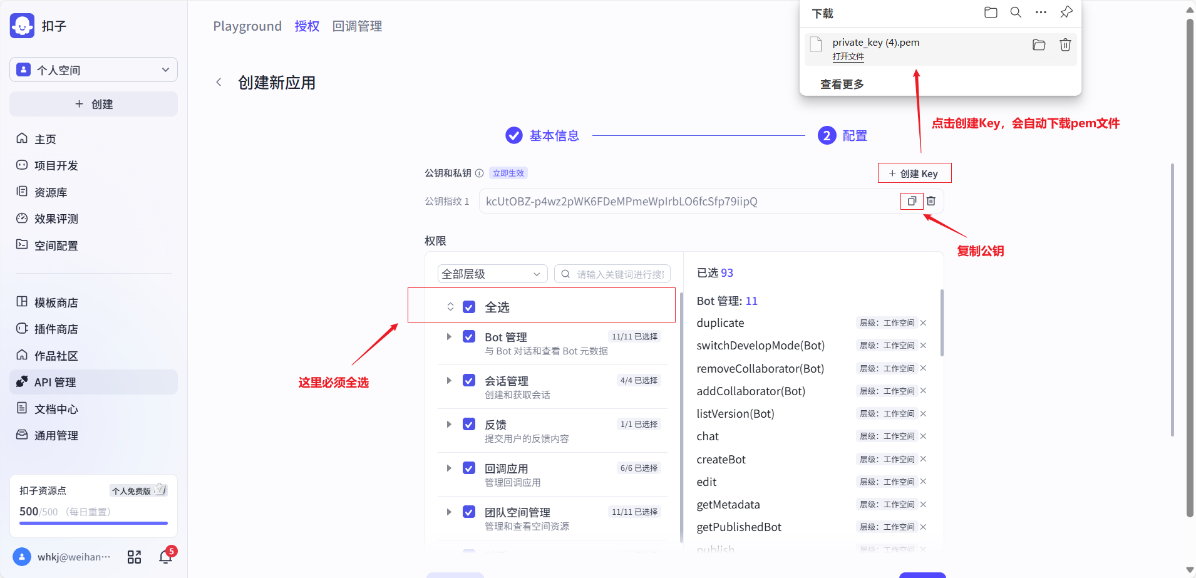Click 打开文件 link in downloads
Image resolution: width=1196 pixels, height=578 pixels.
coord(848,56)
